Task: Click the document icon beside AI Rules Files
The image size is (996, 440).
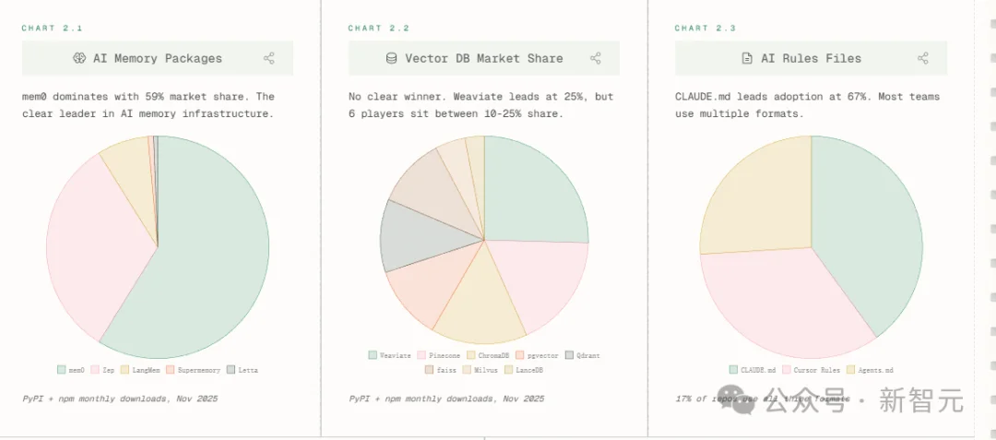Action: tap(747, 58)
